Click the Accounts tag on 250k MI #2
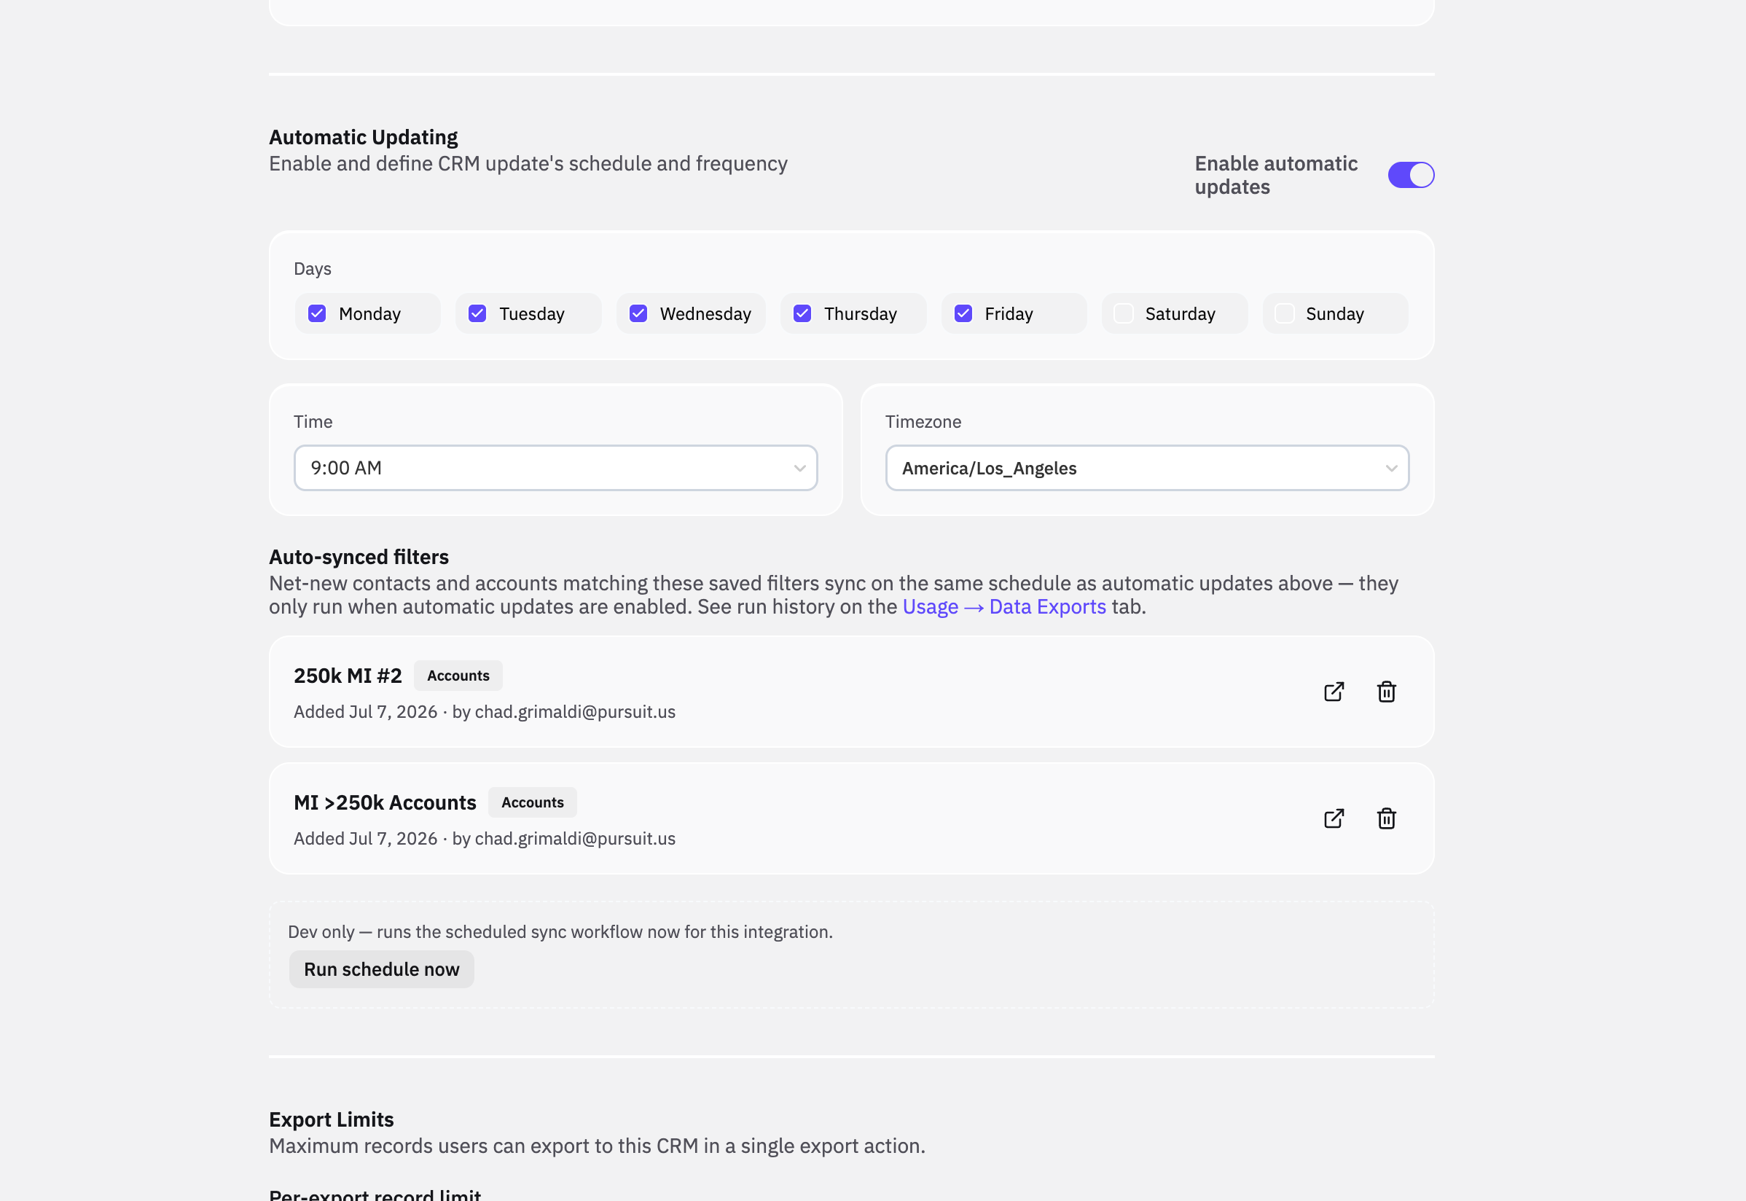Screen dimensions: 1746x1201 [x=458, y=676]
